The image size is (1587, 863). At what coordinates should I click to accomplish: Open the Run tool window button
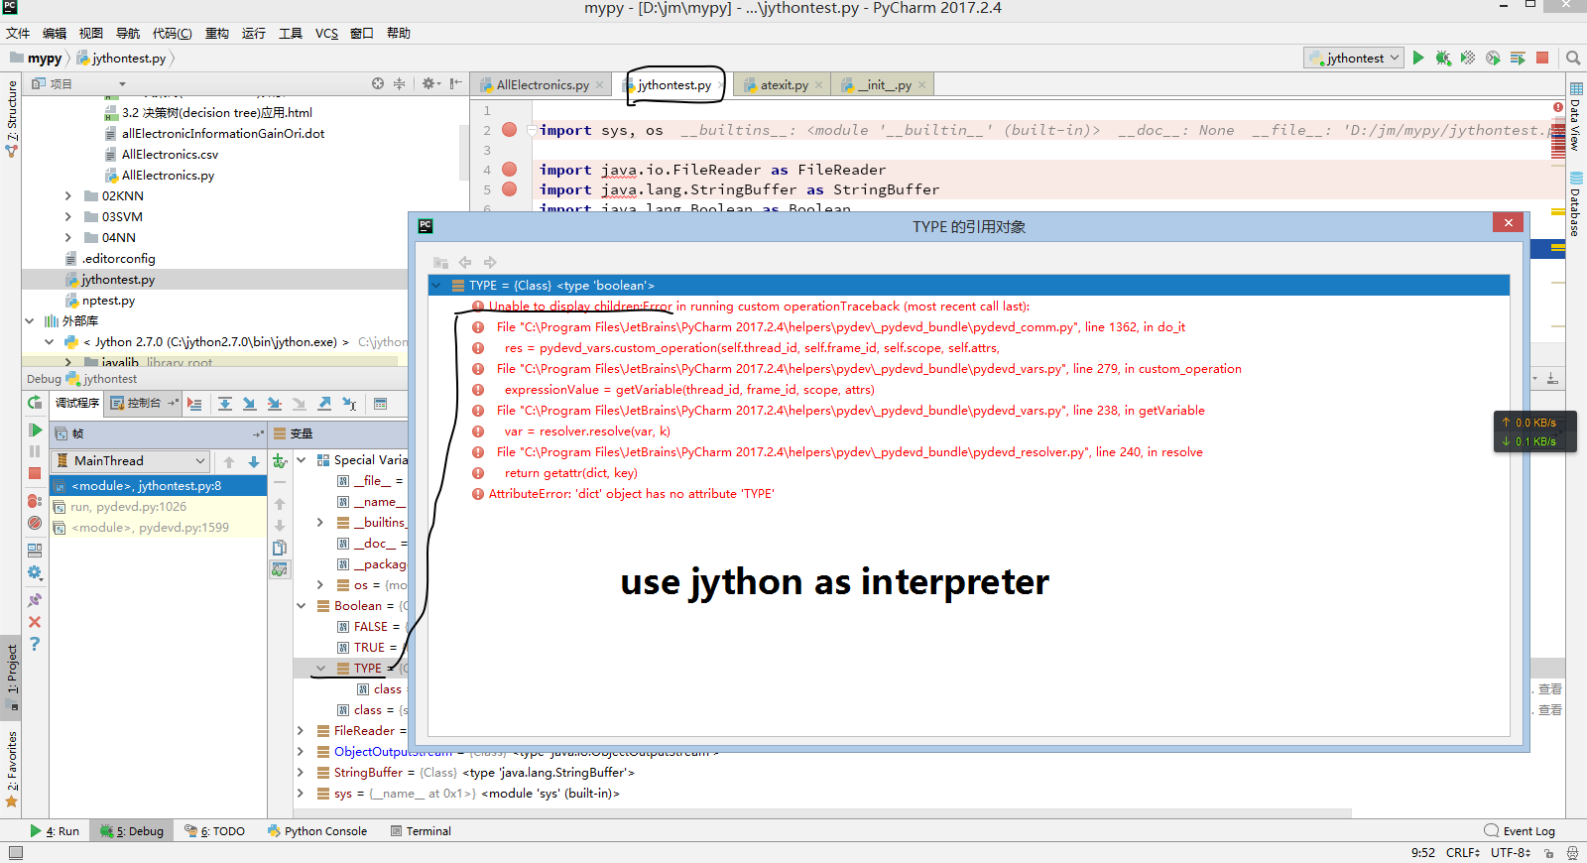tap(56, 831)
